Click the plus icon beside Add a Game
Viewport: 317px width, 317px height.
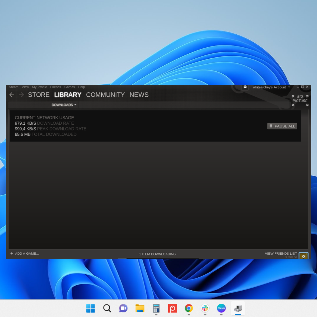pyautogui.click(x=11, y=254)
